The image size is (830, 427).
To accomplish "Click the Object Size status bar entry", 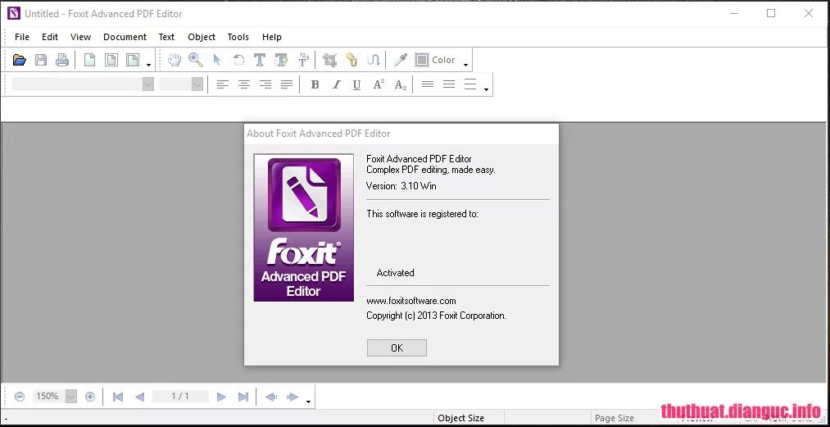I will 461,418.
